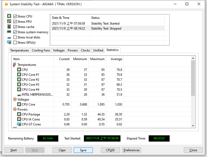Click the Item column header
207x157 pixels.
32,59
